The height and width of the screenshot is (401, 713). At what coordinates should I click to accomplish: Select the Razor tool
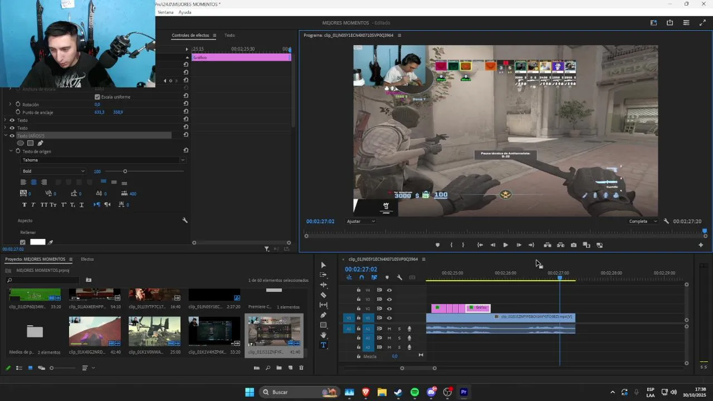coord(323,295)
